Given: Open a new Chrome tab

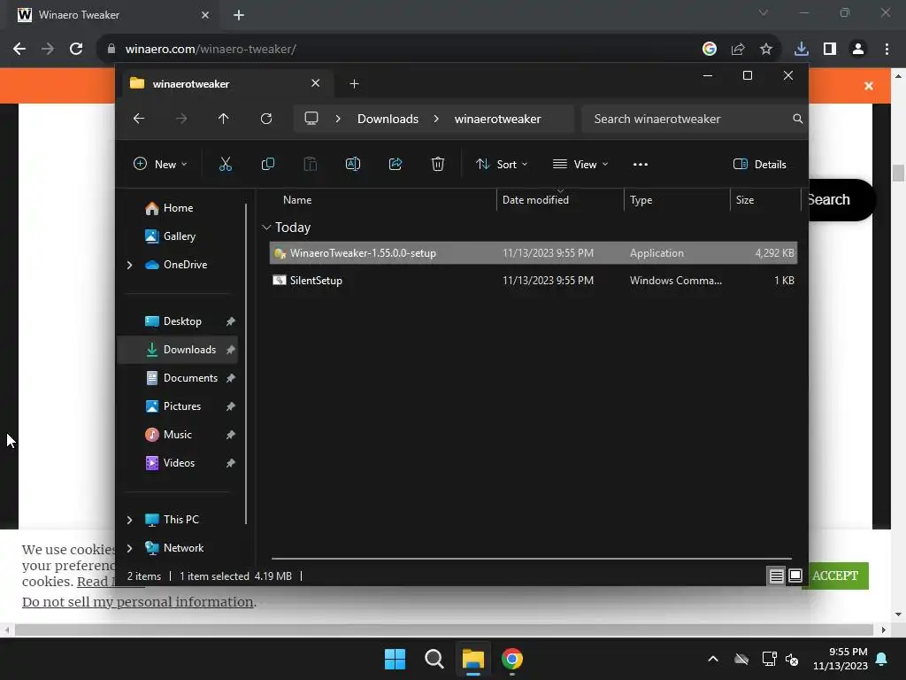Looking at the screenshot, I should click(239, 15).
